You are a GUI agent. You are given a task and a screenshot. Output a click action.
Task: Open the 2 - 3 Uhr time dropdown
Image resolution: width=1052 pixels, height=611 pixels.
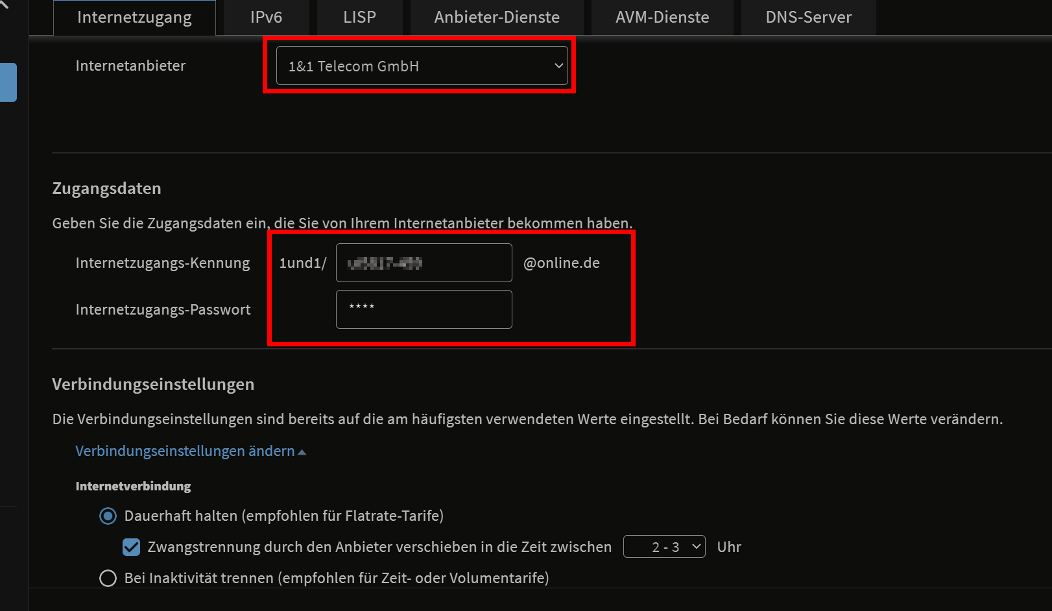pyautogui.click(x=664, y=547)
